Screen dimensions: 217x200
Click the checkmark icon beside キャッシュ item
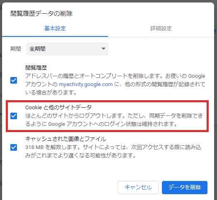click(14, 147)
